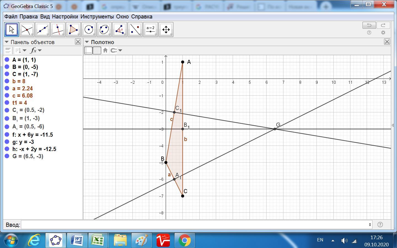
Task: Open the Вид menu
Action: pos(45,17)
